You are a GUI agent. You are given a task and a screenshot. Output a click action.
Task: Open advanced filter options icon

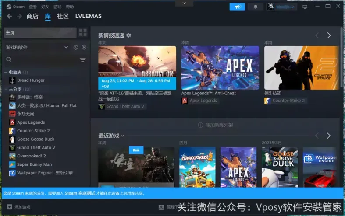[x=83, y=60]
